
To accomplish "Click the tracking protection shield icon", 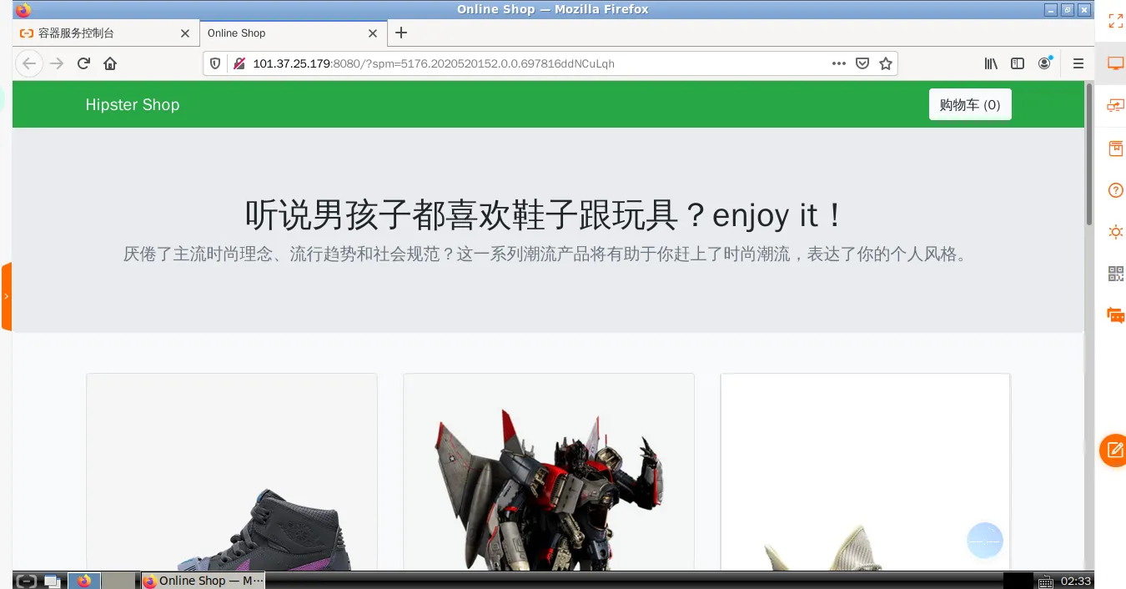I will point(214,63).
